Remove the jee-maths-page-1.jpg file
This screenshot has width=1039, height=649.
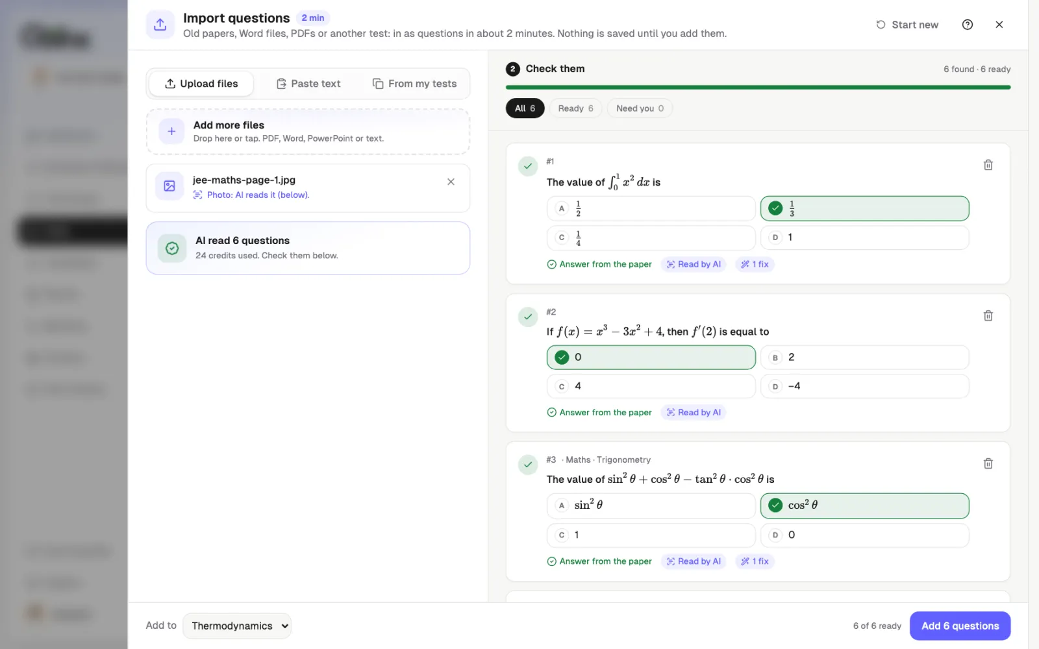tap(451, 182)
